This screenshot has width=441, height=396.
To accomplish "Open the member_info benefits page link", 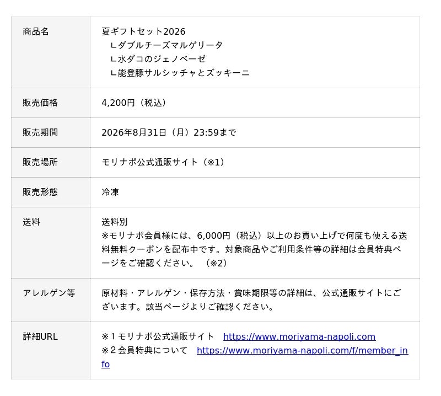I will click(x=302, y=350).
